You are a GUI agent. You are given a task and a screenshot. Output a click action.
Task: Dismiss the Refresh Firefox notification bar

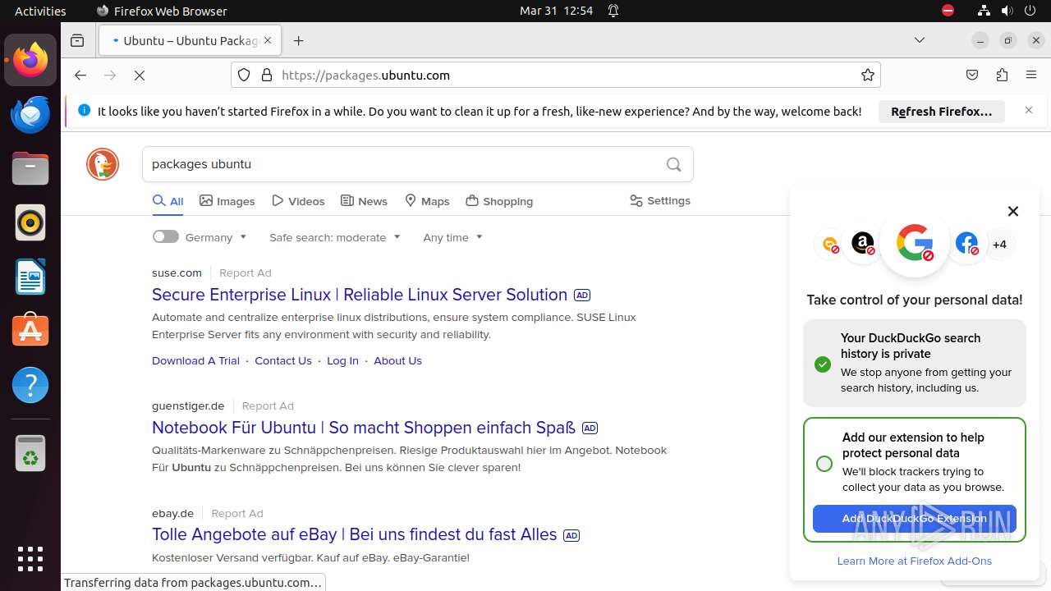pos(1029,110)
